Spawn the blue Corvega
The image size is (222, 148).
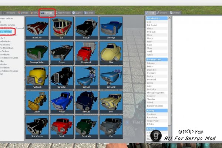point(111,28)
